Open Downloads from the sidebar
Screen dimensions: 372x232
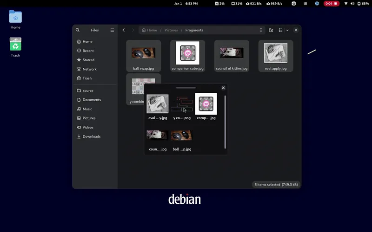pos(91,136)
